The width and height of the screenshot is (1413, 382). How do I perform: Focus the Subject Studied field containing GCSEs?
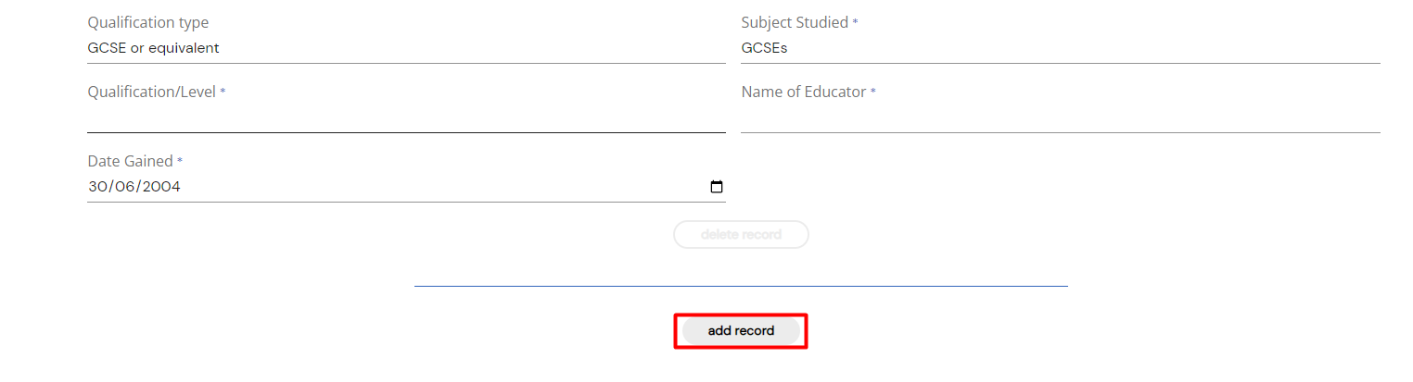tap(1061, 48)
